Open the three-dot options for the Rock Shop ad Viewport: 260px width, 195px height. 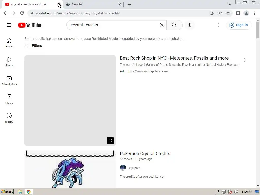click(x=245, y=60)
